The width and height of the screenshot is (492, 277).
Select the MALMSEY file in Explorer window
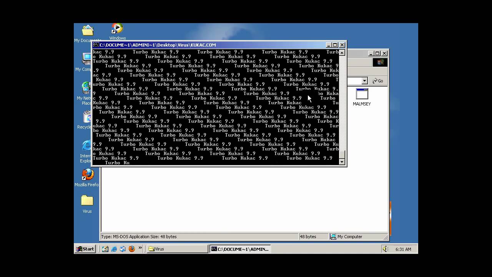(362, 97)
